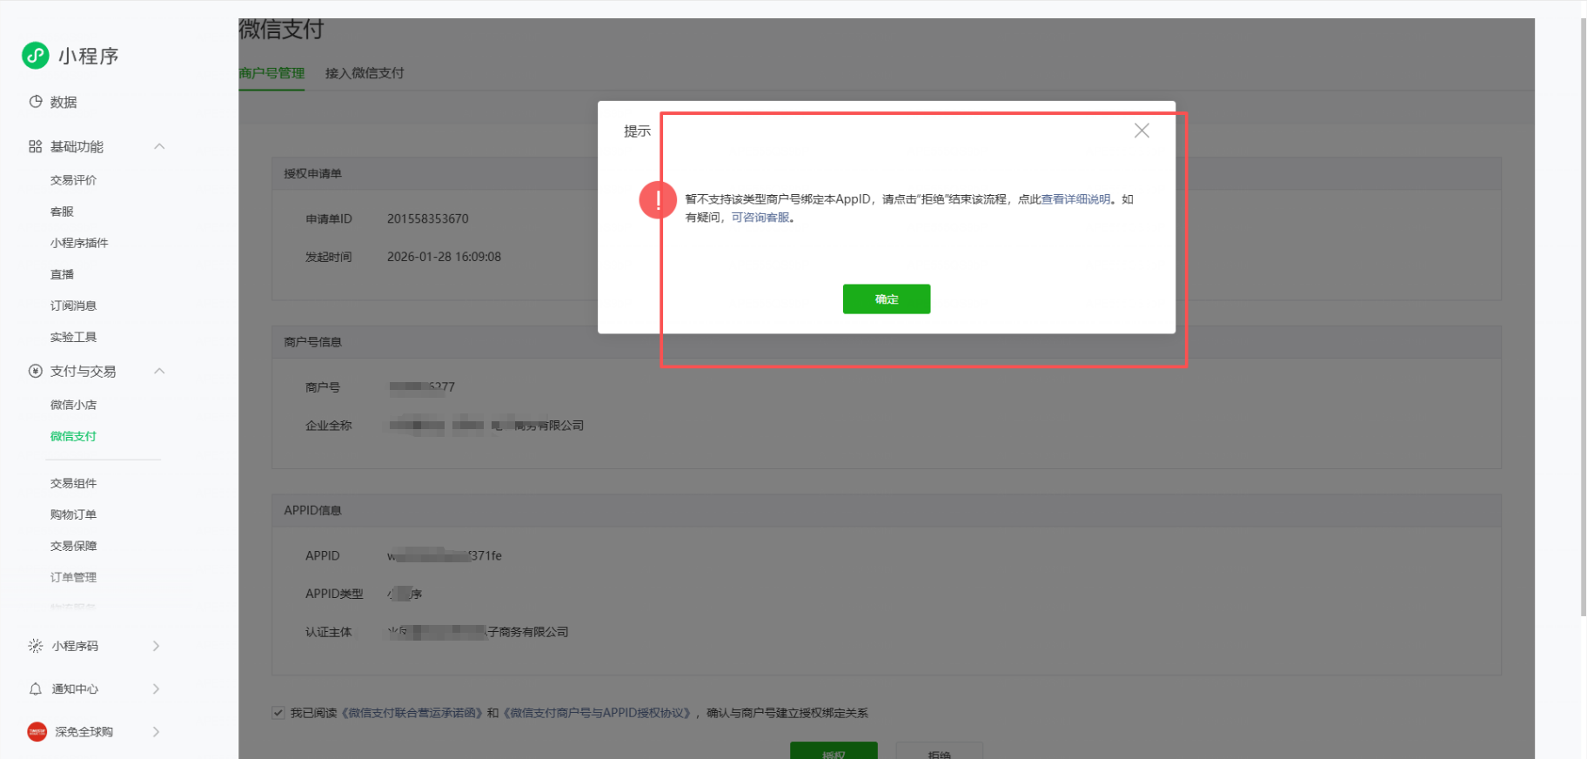The height and width of the screenshot is (759, 1587).
Task: Switch to 接入微信支付 tab
Action: point(365,73)
